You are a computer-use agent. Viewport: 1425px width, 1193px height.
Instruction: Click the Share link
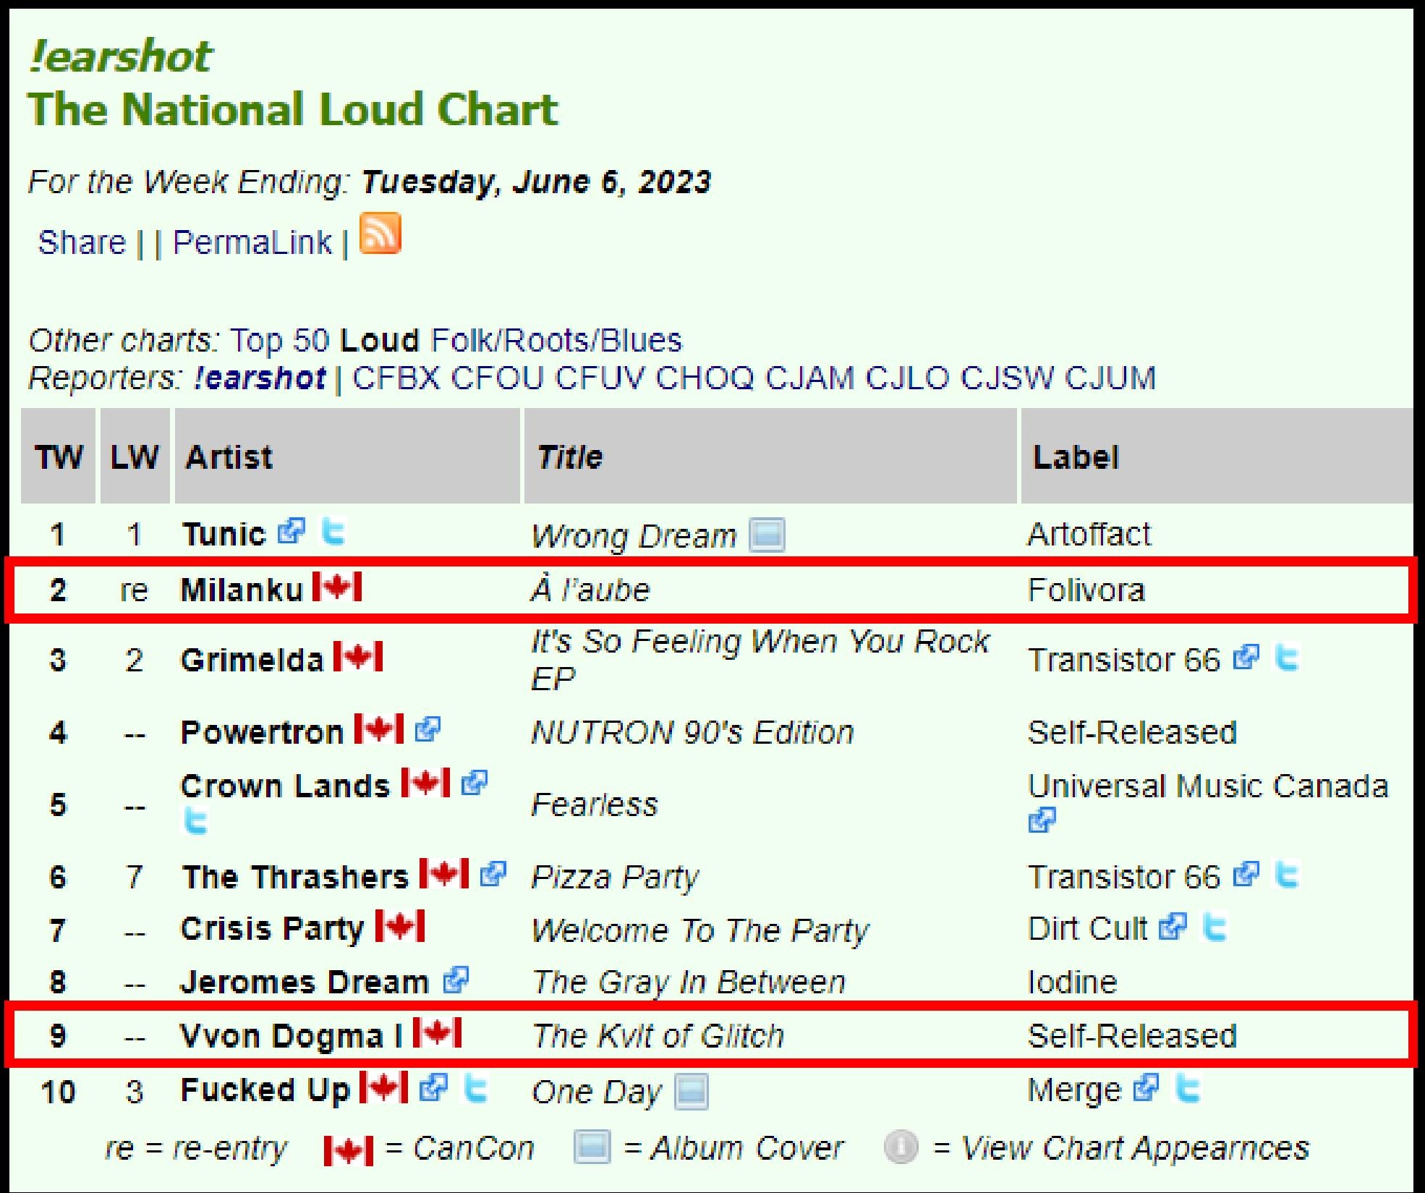[82, 242]
